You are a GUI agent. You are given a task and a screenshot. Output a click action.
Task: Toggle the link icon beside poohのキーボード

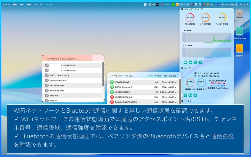click(x=47, y=80)
